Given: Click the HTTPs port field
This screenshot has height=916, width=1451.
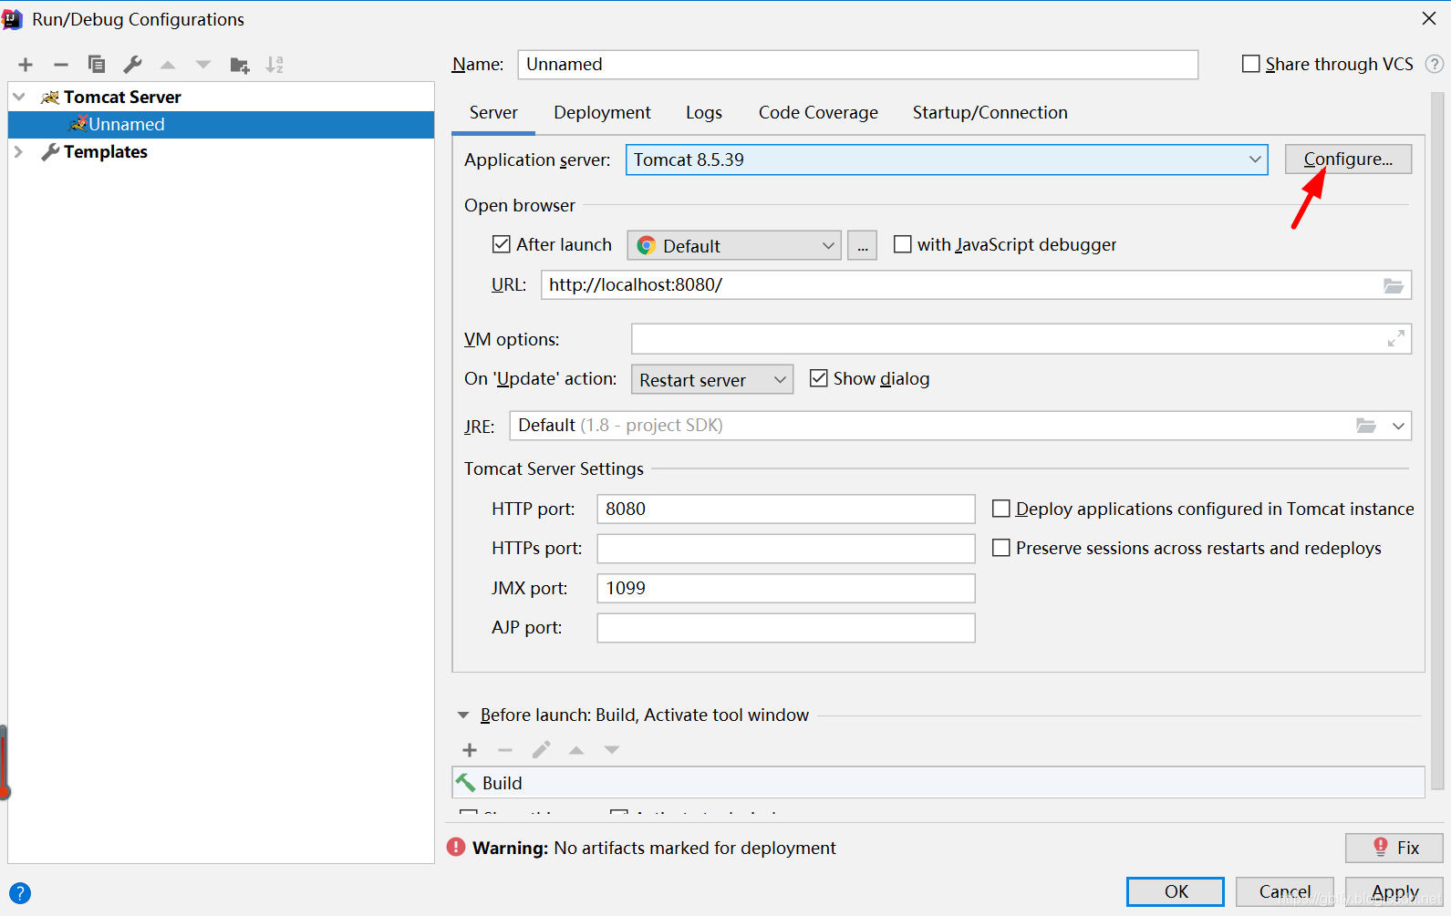Looking at the screenshot, I should tap(786, 549).
